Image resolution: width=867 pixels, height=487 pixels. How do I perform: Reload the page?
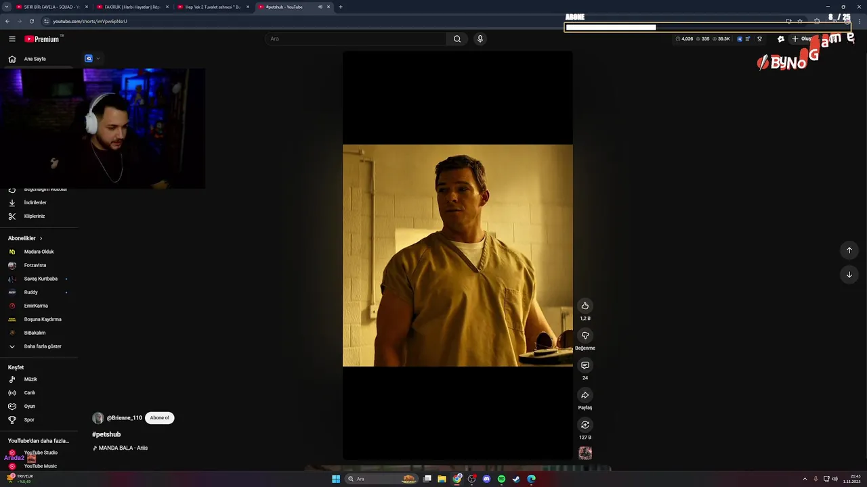pyautogui.click(x=31, y=21)
